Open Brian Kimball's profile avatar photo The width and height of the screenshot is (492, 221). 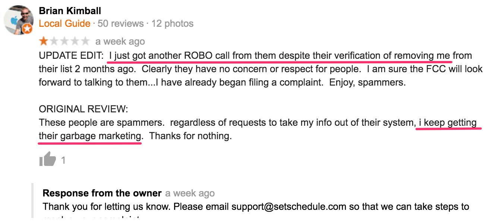coord(19,20)
